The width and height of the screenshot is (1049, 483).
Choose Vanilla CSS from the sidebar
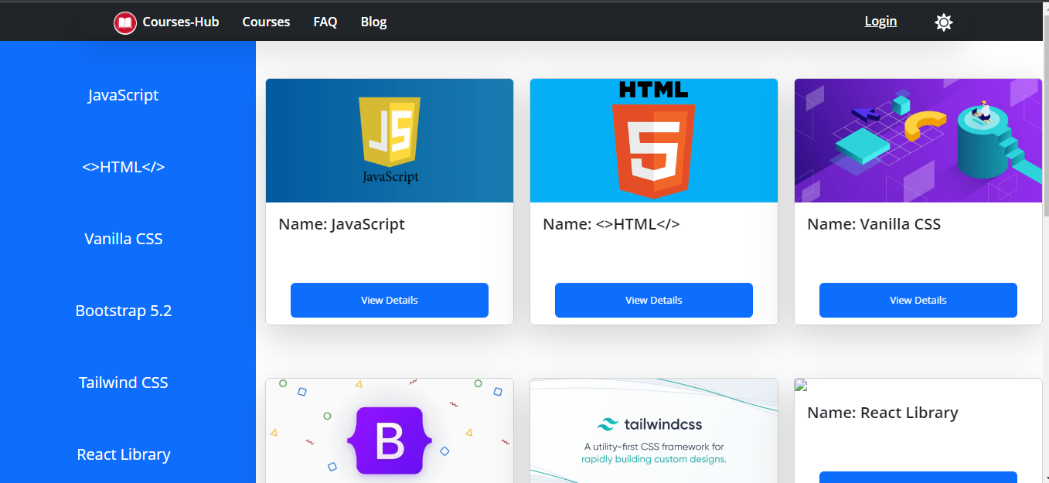click(x=124, y=239)
